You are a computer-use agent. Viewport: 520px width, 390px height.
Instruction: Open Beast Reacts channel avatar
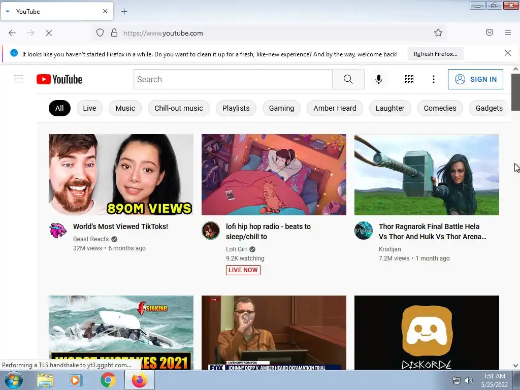(x=58, y=230)
